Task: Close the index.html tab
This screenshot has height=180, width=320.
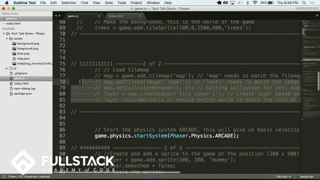Action: [x=140, y=16]
